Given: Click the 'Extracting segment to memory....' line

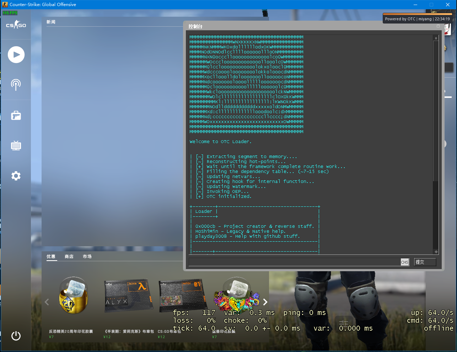Looking at the screenshot, I should [252, 157].
